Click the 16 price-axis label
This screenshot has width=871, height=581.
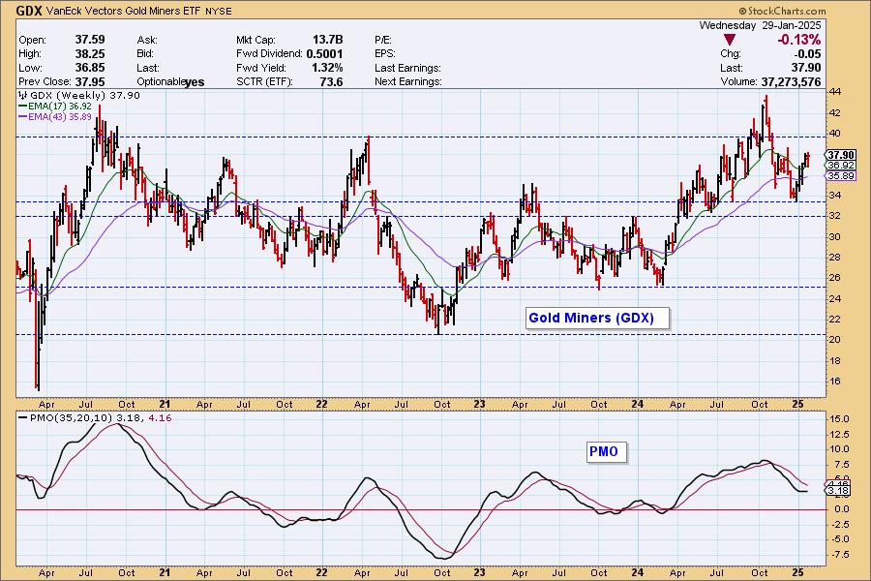[835, 382]
